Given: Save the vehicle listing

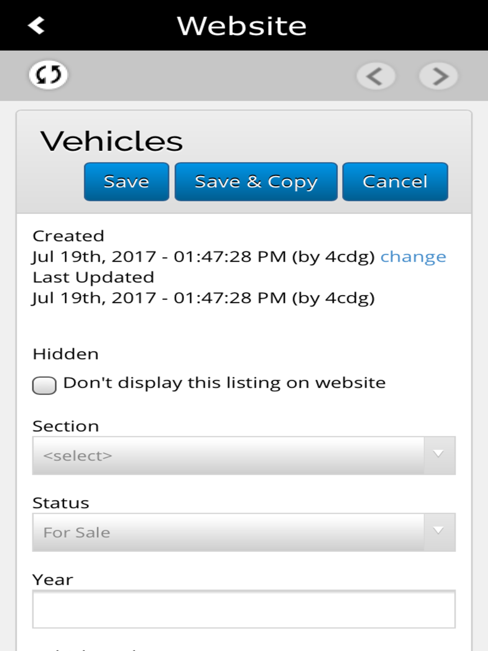Looking at the screenshot, I should (126, 182).
